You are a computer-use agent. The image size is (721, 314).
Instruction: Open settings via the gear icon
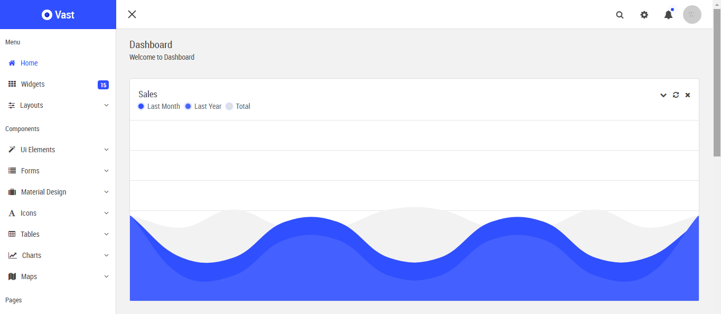pos(644,15)
